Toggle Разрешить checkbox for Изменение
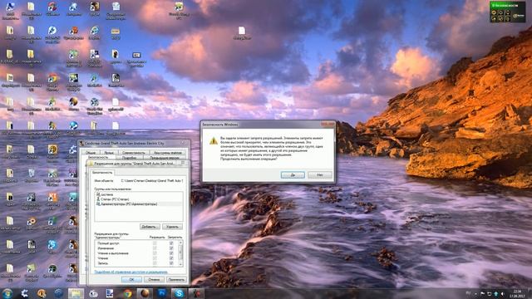Screen dimensions: 532x299 [155, 248]
